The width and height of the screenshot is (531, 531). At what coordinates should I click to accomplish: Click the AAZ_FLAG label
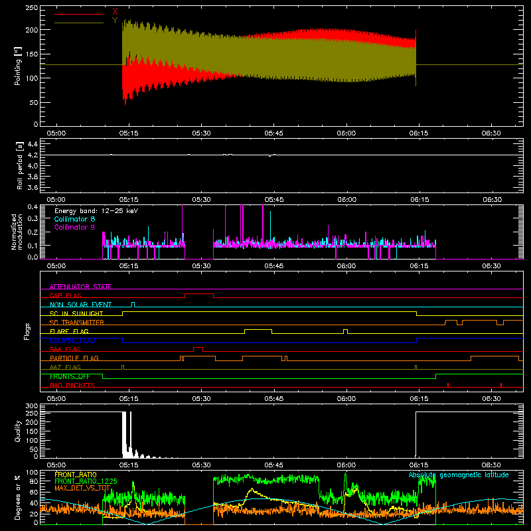click(65, 367)
